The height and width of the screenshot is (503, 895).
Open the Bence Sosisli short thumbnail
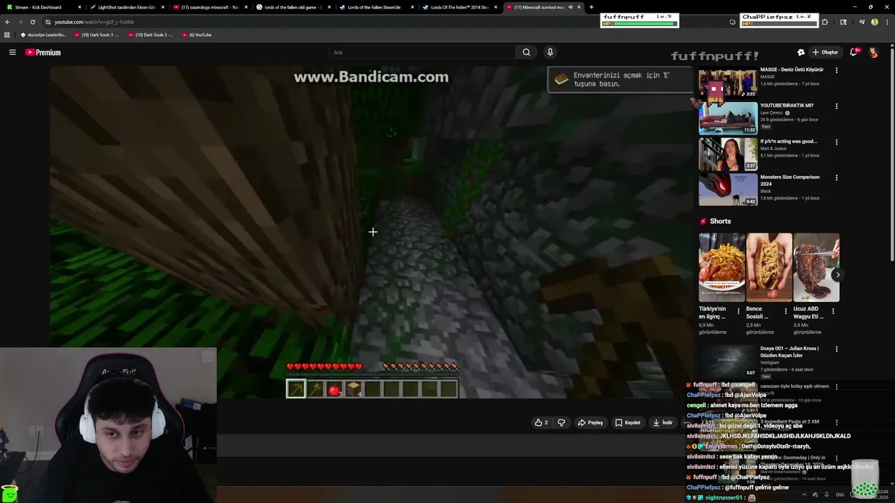click(769, 268)
